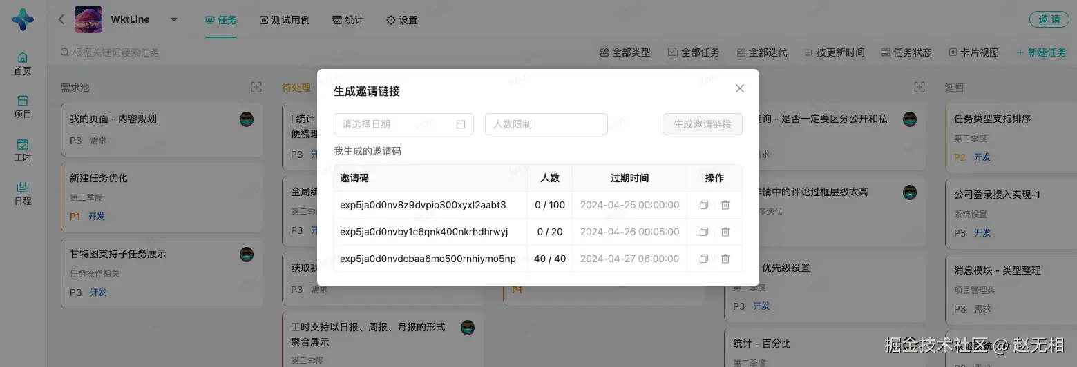Open 工时 in the sidebar
The width and height of the screenshot is (1077, 367).
coord(23,150)
